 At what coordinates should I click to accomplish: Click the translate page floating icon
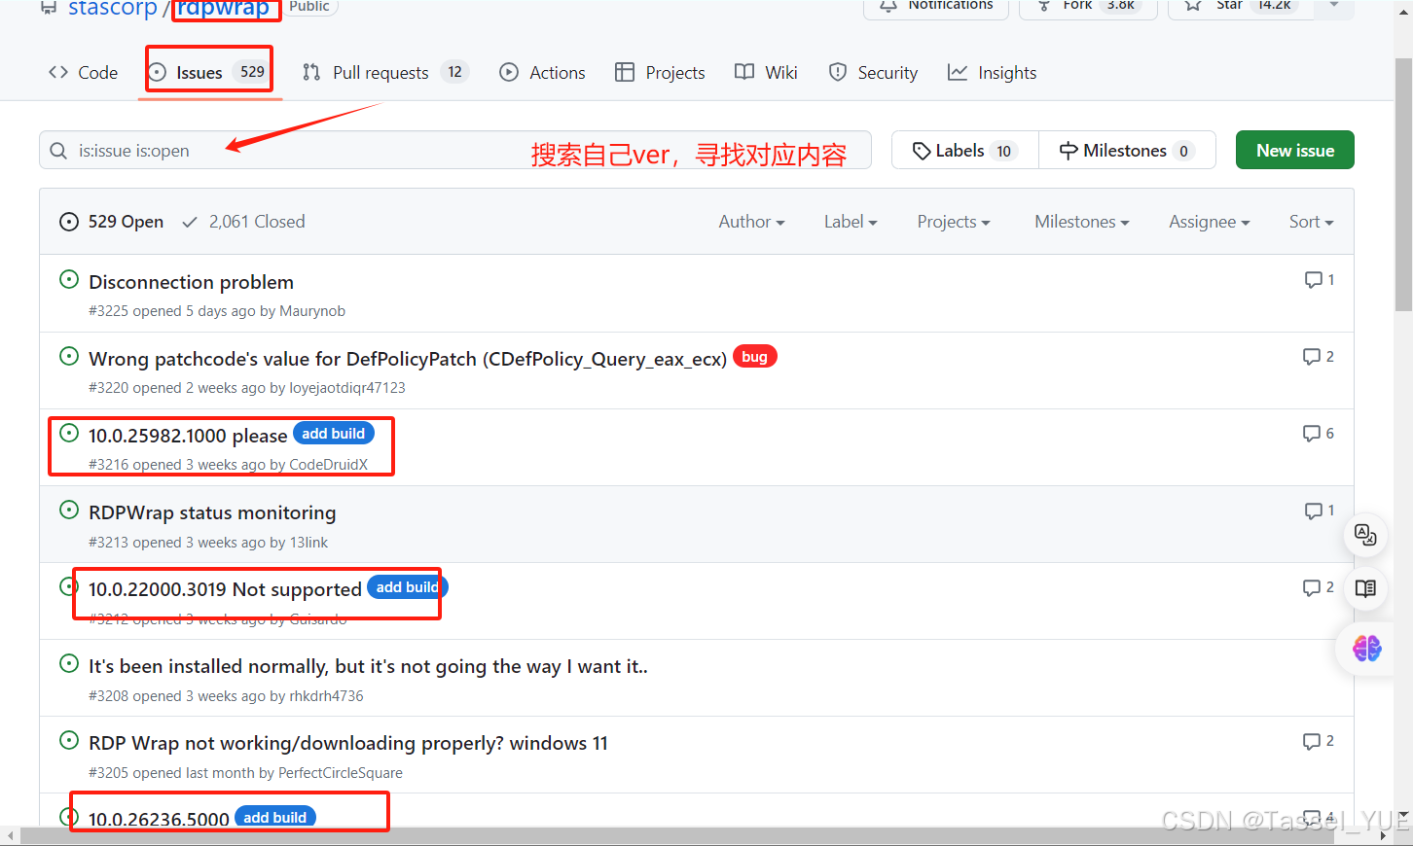tap(1365, 535)
